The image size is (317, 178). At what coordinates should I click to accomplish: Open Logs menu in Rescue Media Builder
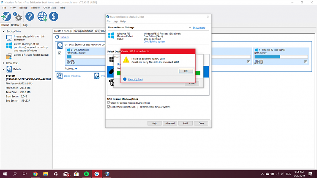(115, 22)
